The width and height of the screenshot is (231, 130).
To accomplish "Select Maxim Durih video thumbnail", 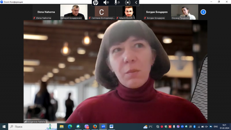I will (129, 12).
